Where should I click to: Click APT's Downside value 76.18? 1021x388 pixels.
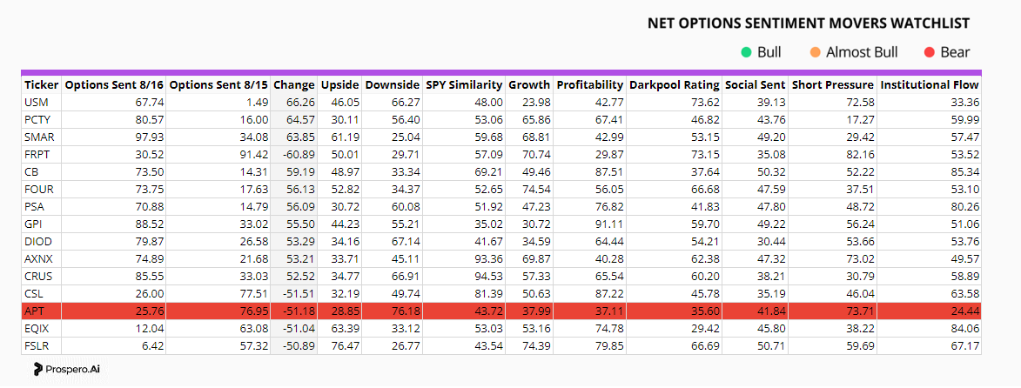406,311
